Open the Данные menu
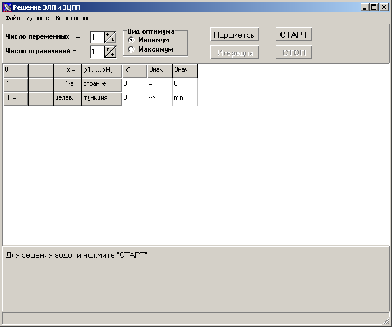 38,18
